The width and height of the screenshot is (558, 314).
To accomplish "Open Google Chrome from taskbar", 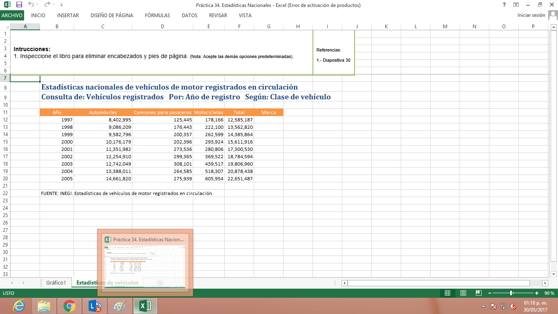I will [69, 306].
